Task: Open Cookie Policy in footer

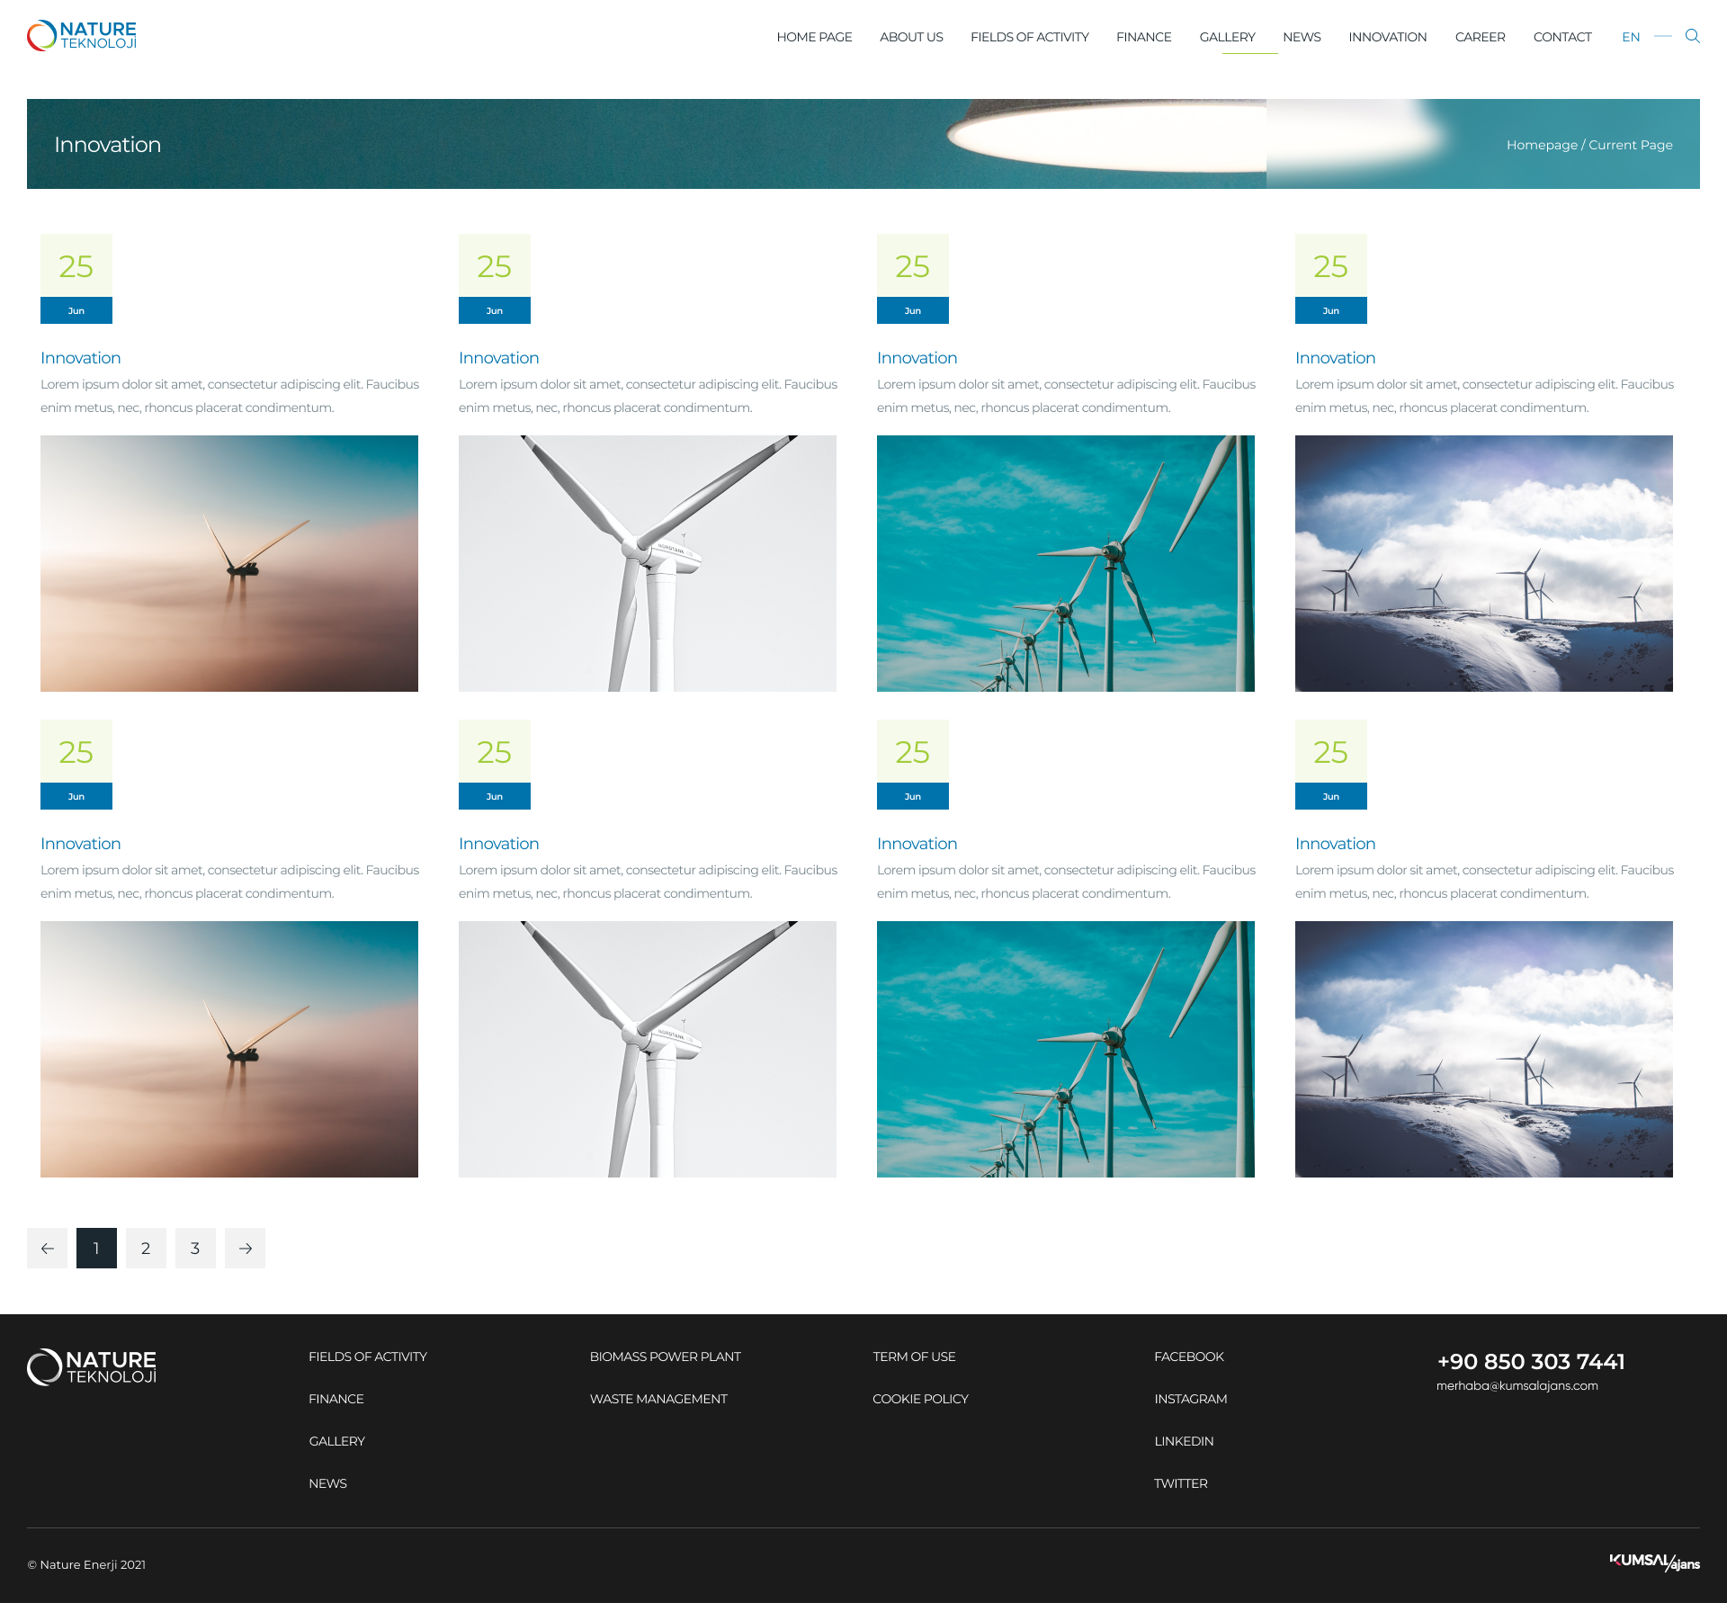Action: click(x=920, y=1399)
